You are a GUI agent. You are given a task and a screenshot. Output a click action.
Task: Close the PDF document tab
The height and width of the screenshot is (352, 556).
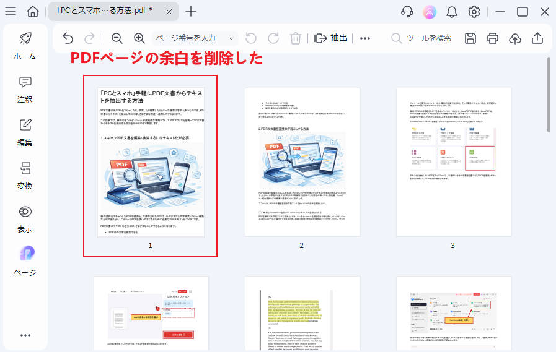169,12
